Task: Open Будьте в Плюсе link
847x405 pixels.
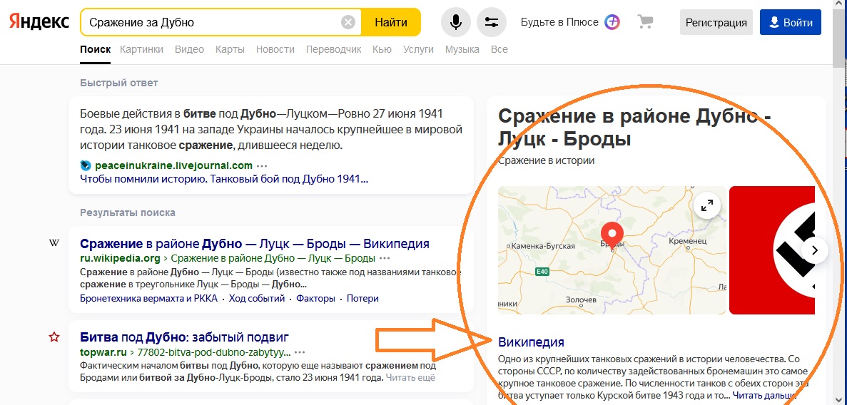Action: tap(559, 22)
